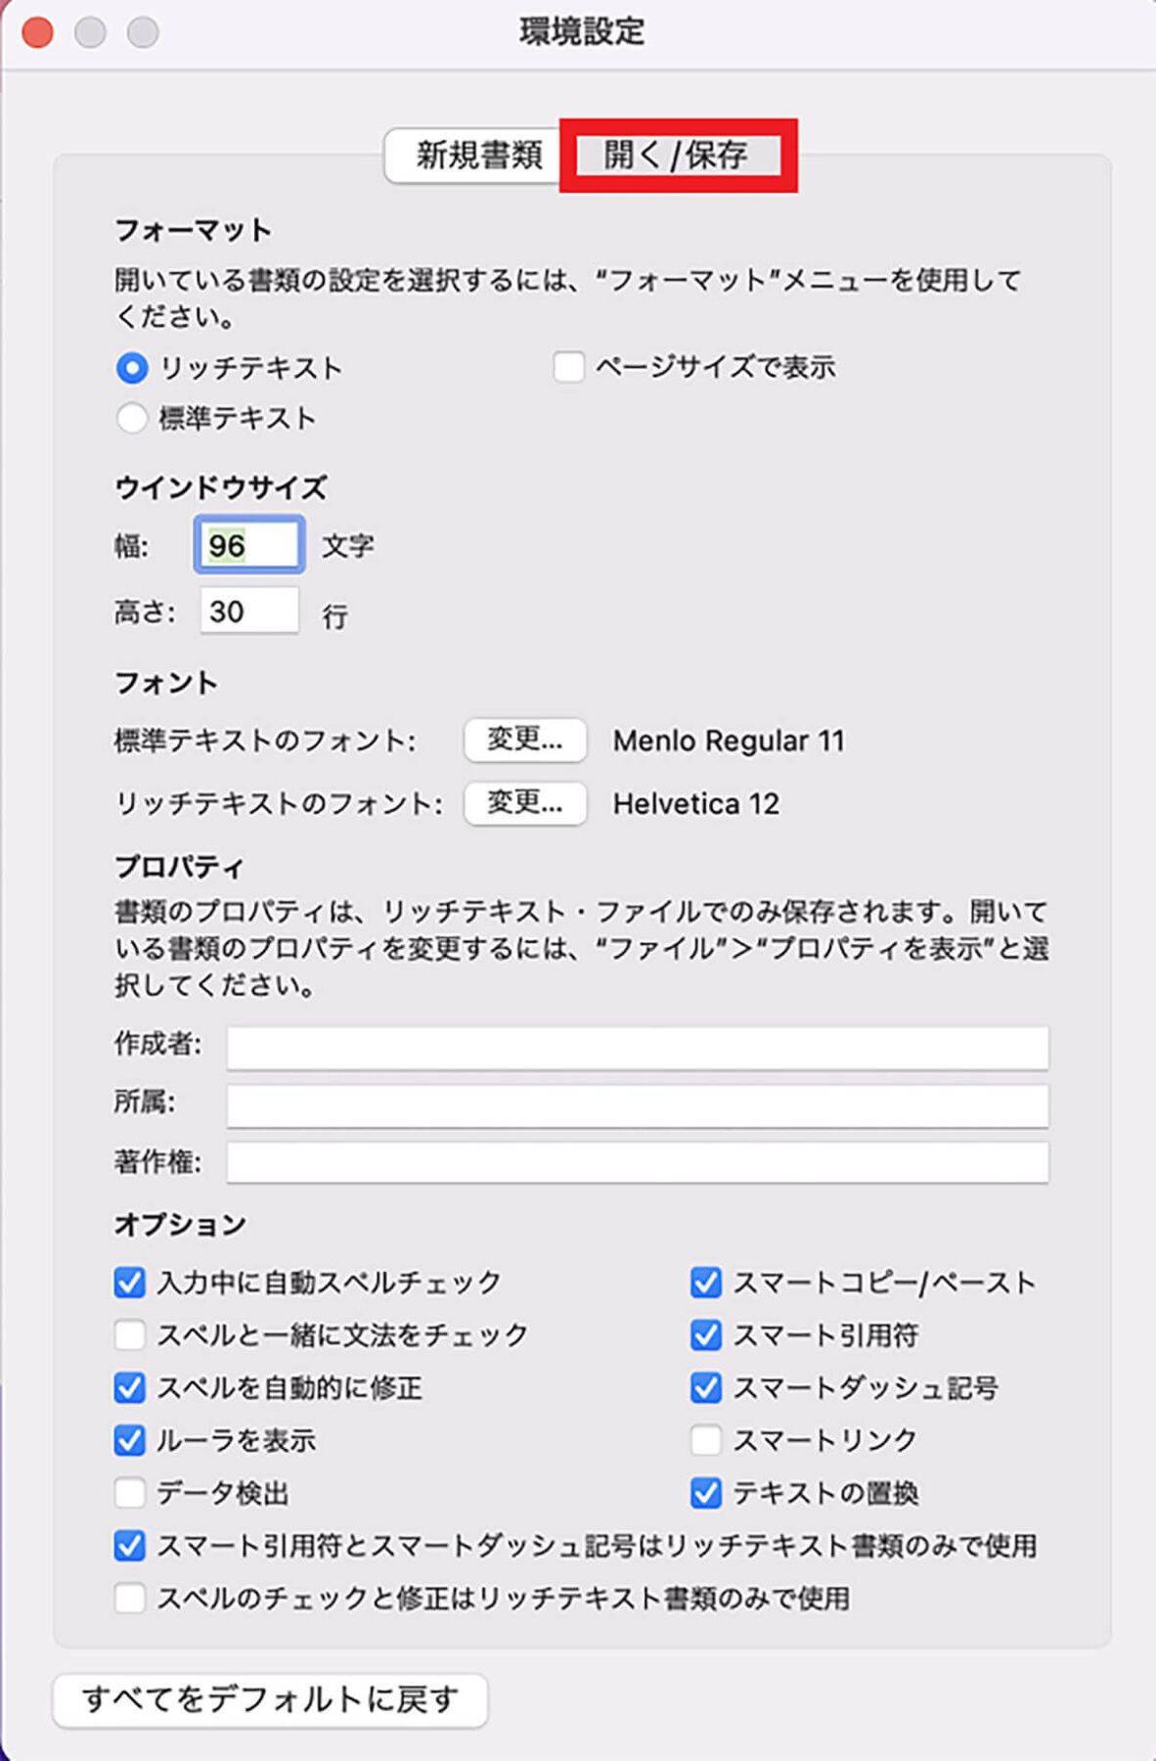The image size is (1156, 1761).
Task: Toggle the データ検出 checkbox
Action: tap(130, 1493)
